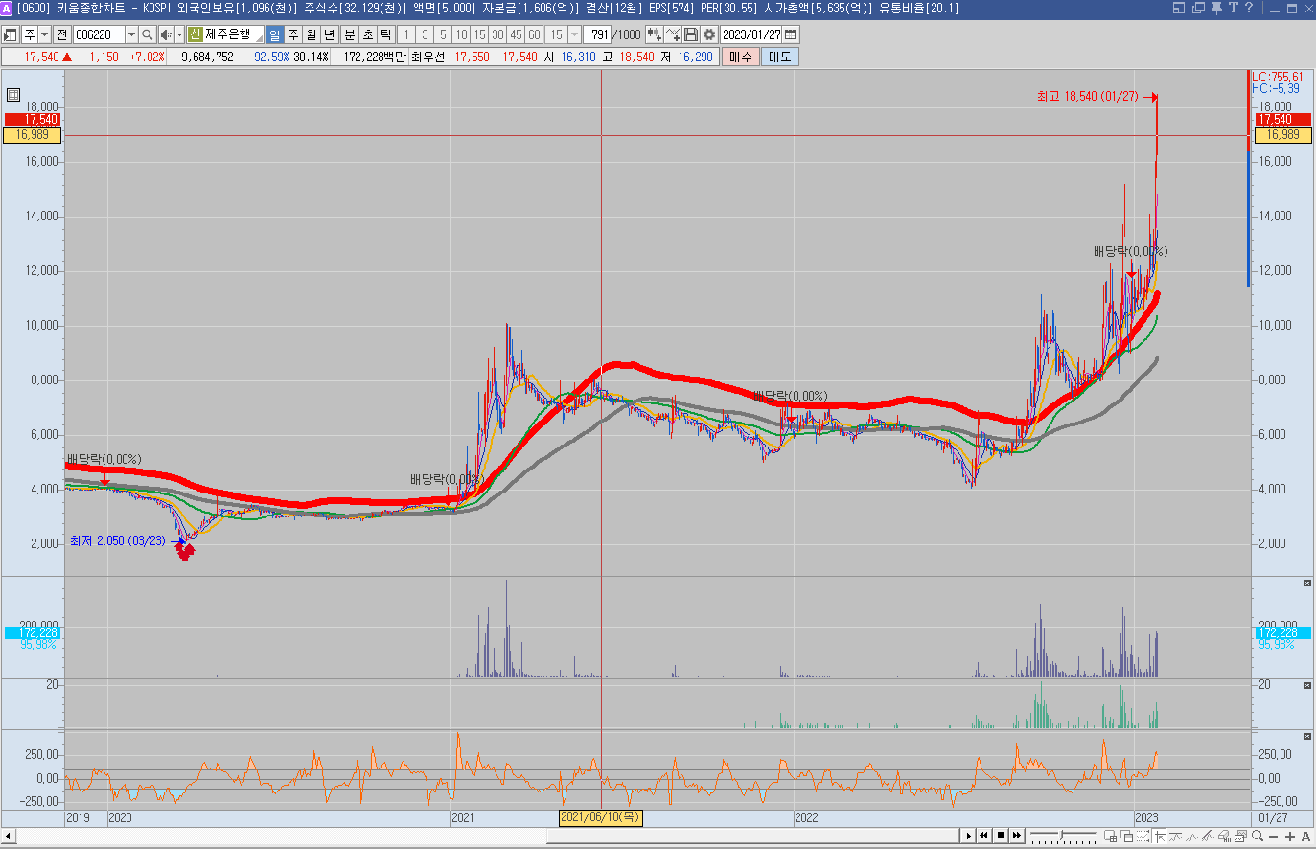Select the yearly '년' period toggle

(330, 34)
